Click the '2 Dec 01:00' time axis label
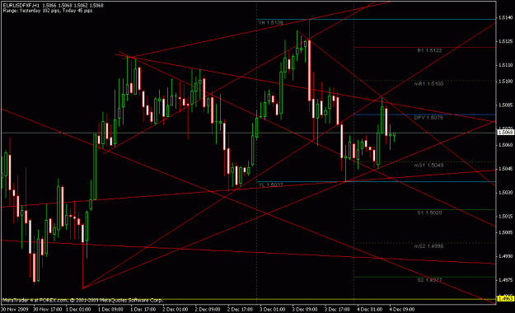This screenshot has width=515, height=313. click(176, 309)
